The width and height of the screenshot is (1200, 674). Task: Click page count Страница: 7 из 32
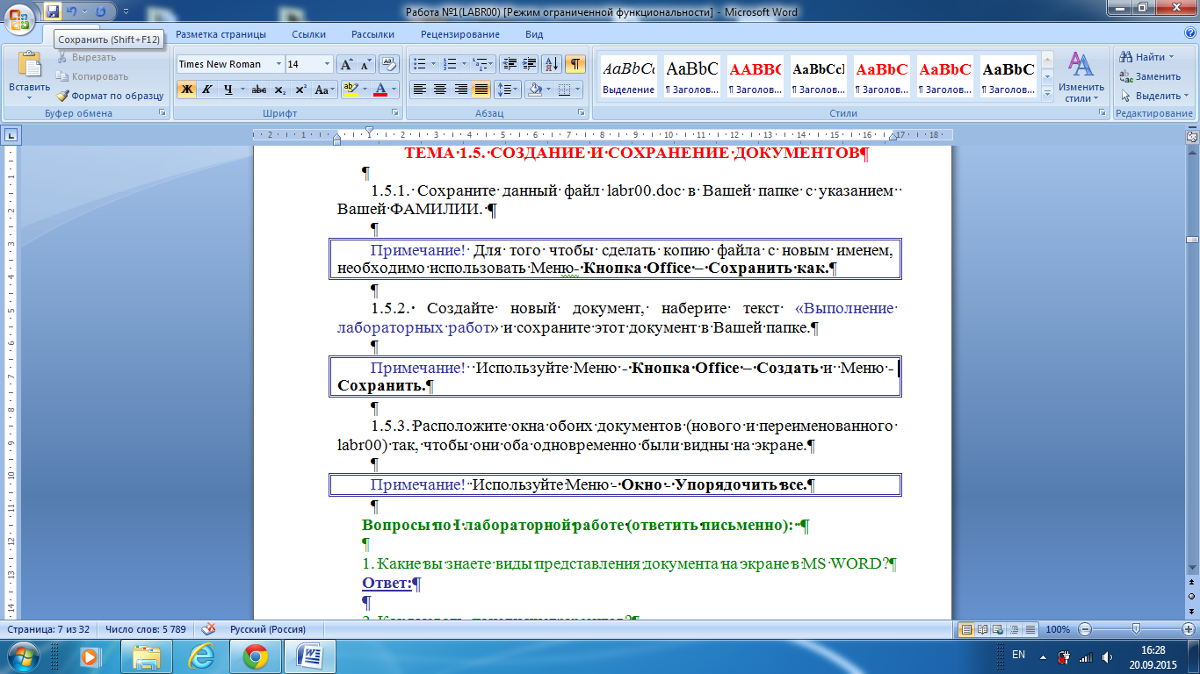click(x=47, y=629)
